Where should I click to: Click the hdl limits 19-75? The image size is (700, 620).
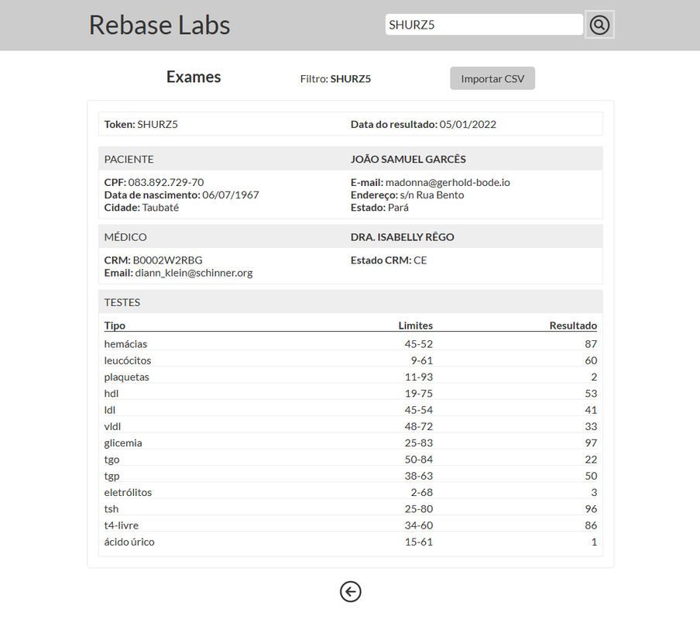pos(419,394)
